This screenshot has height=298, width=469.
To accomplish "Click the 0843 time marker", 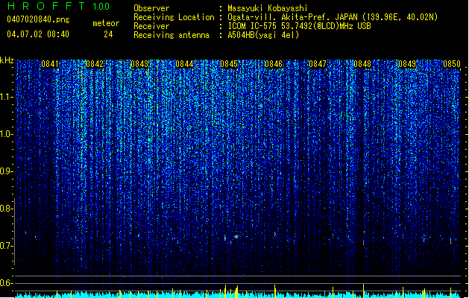I will 139,64.
